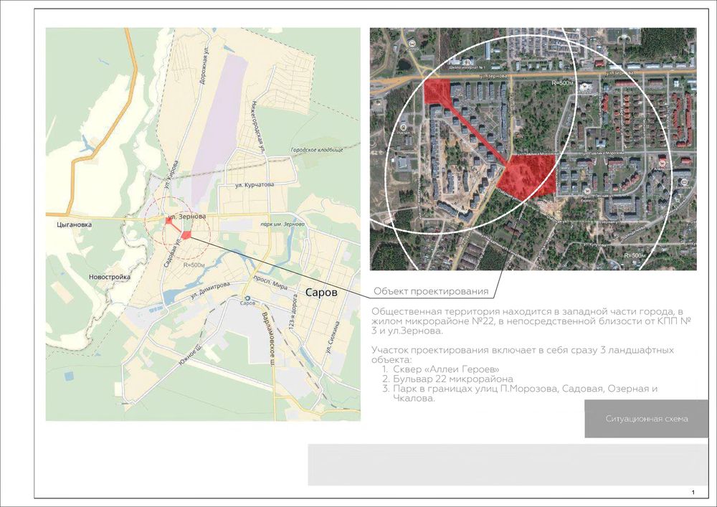The width and height of the screenshot is (717, 507).
Task: Click the Объект проектирования callout label
Action: tap(431, 292)
